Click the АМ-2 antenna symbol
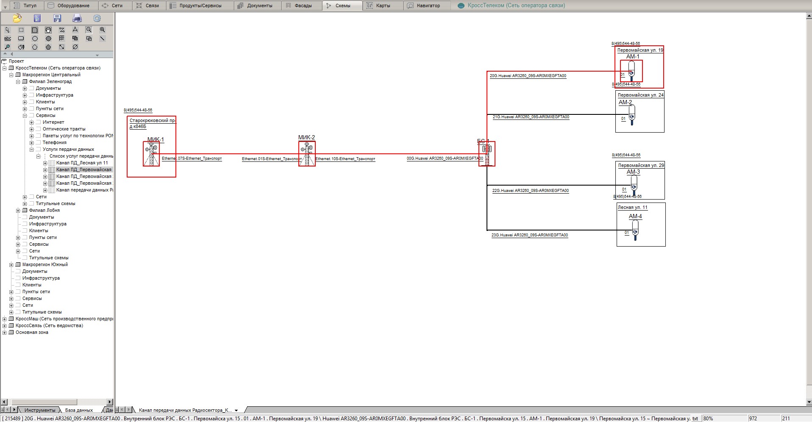The width and height of the screenshot is (812, 422). (x=632, y=114)
